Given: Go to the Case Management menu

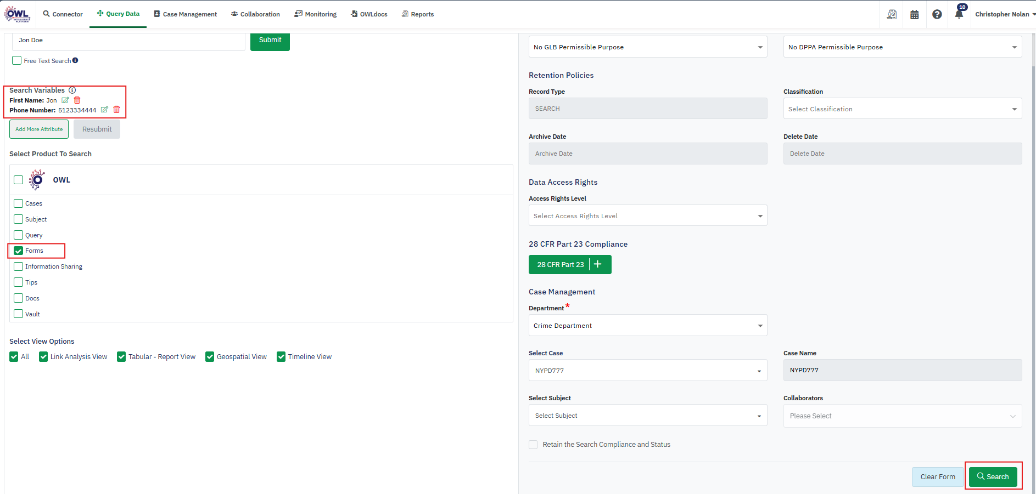Looking at the screenshot, I should 185,14.
